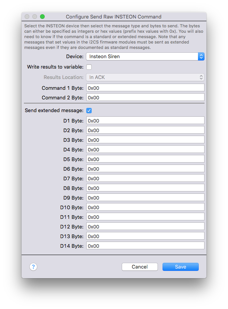Focus the Command 2 Byte field
The width and height of the screenshot is (228, 309).
pyautogui.click(x=145, y=97)
